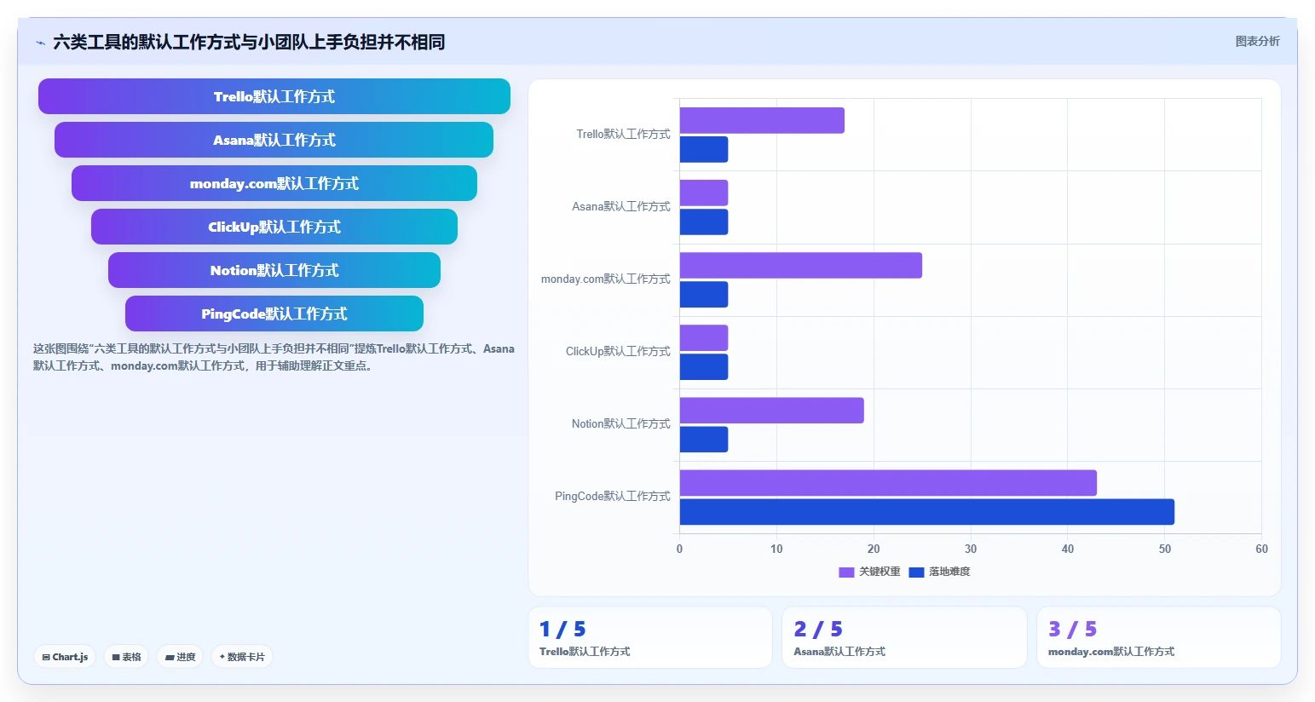Click the monday.com blue 落地难度 bar
This screenshot has height=702, width=1315.
704,294
